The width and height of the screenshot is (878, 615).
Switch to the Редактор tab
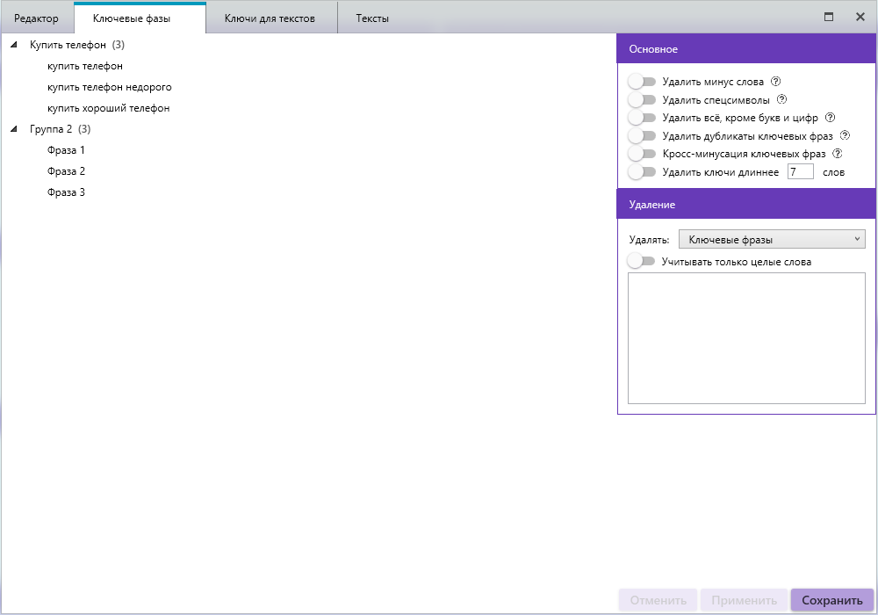[36, 18]
